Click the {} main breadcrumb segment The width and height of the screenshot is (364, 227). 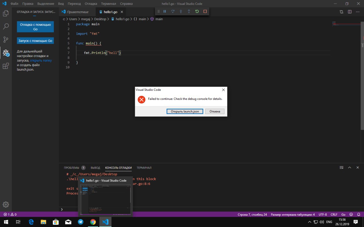pyautogui.click(x=140, y=19)
